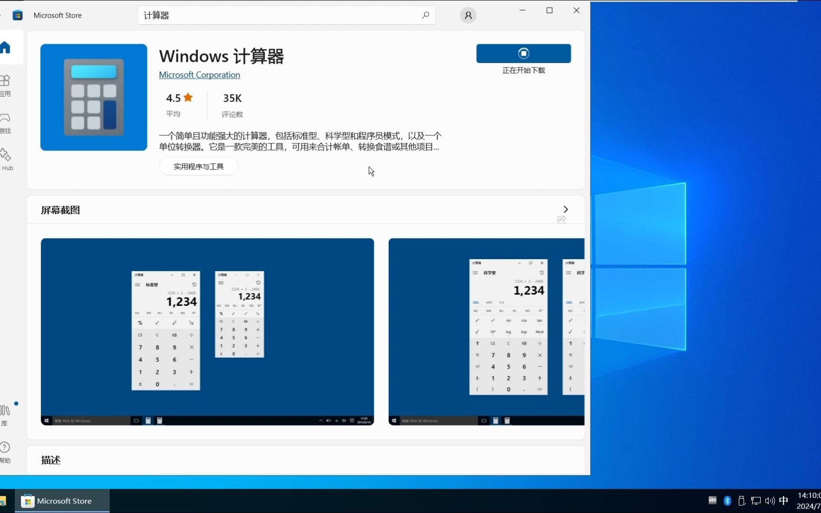Click the 正在开始下载 status text
Screen dimensions: 821x513
(x=524, y=70)
